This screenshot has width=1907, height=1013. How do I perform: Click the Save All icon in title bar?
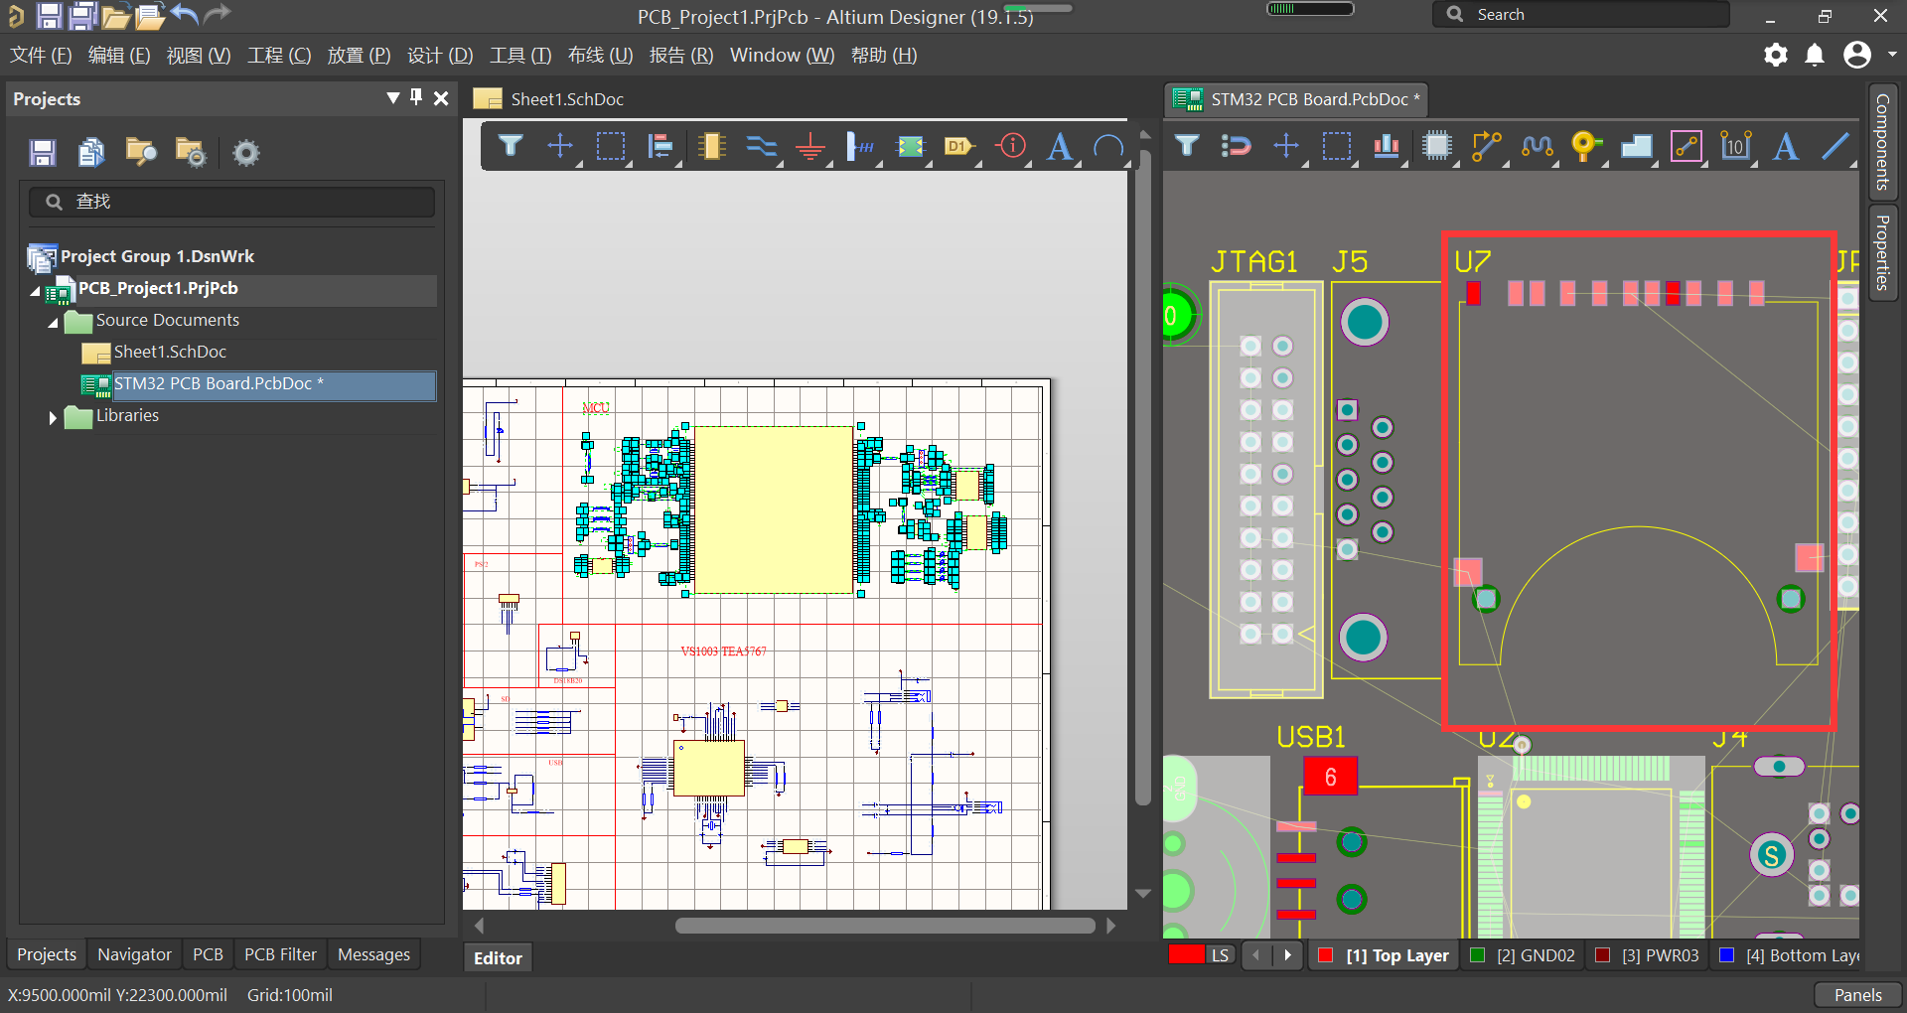pyautogui.click(x=82, y=15)
